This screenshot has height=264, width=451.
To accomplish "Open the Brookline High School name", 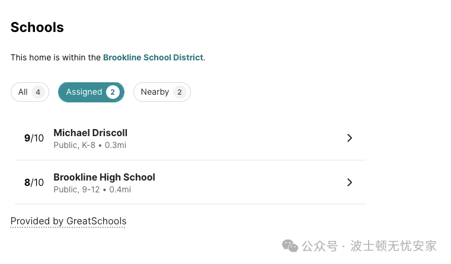I will pyautogui.click(x=104, y=177).
